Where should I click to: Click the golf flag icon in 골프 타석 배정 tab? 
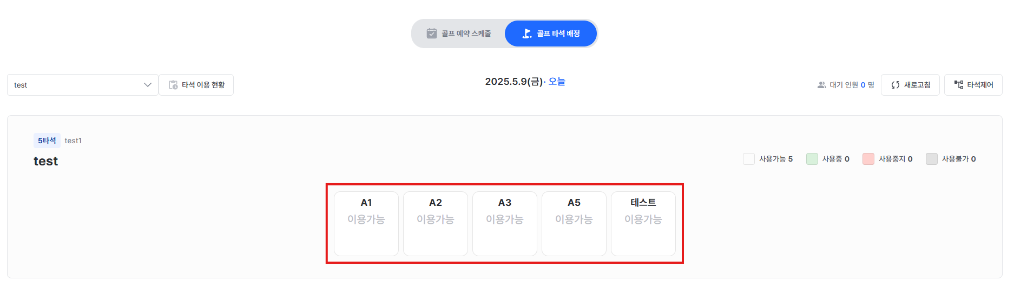527,34
